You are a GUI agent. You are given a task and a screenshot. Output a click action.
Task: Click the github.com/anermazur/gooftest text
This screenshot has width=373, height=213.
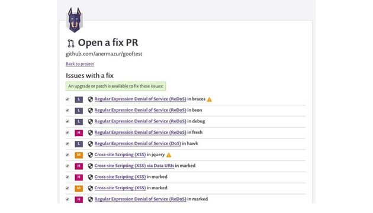(x=104, y=54)
